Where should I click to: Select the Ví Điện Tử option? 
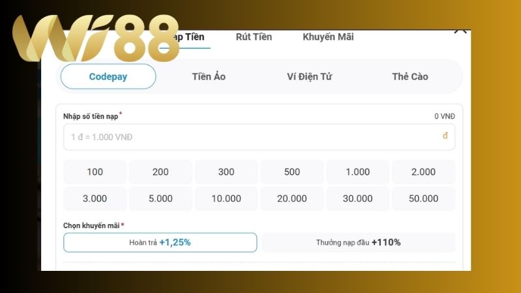[x=309, y=76]
